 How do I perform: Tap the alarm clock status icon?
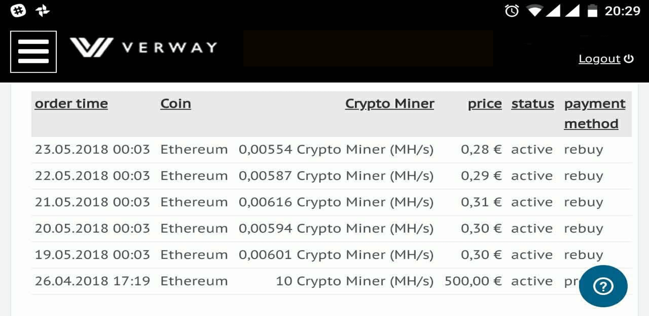click(511, 11)
